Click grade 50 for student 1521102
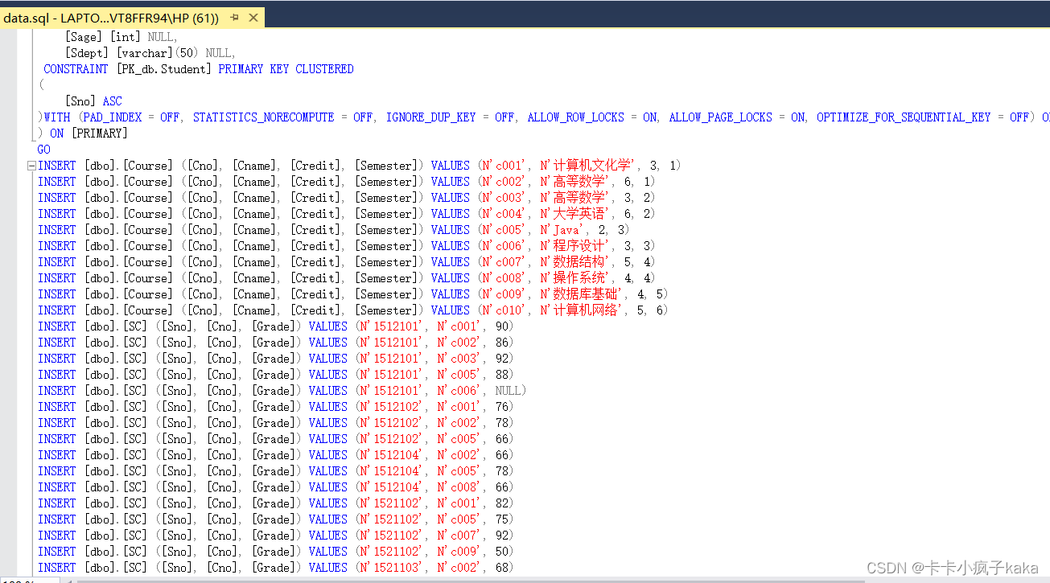1050x583 pixels. click(x=501, y=552)
